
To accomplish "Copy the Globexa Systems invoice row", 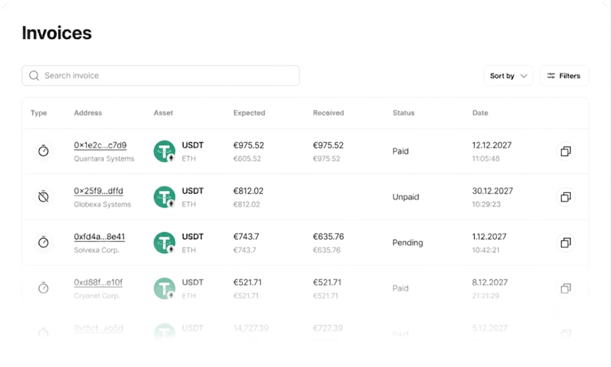I will point(566,197).
